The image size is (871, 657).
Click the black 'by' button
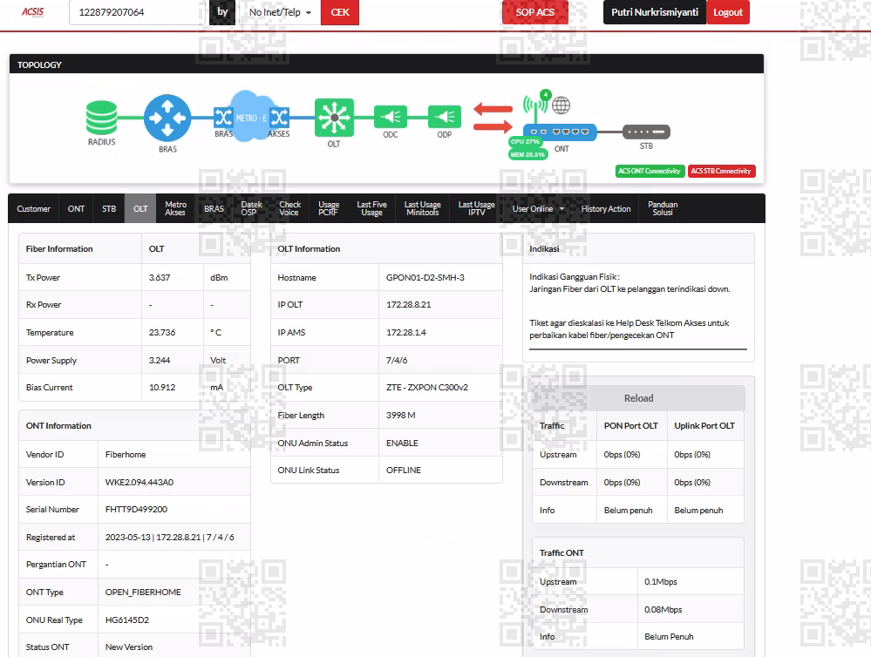(222, 12)
